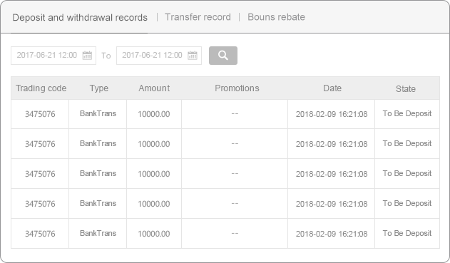The image size is (450, 263).
Task: Click To Be Deposit in last row
Action: coord(407,233)
